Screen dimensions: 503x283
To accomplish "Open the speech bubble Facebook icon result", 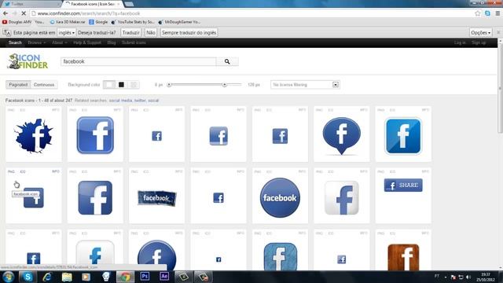I will (x=342, y=136).
